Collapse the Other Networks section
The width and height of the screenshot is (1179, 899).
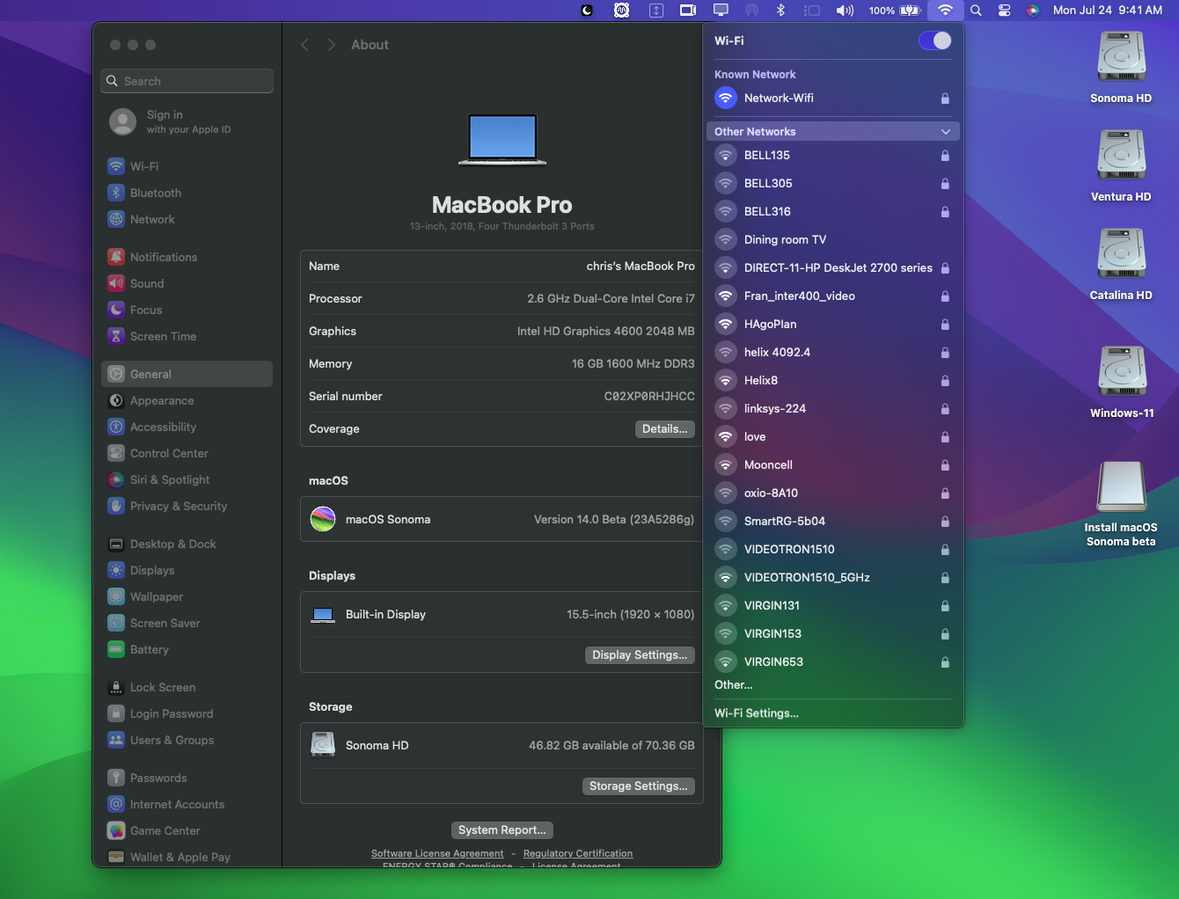tap(946, 131)
